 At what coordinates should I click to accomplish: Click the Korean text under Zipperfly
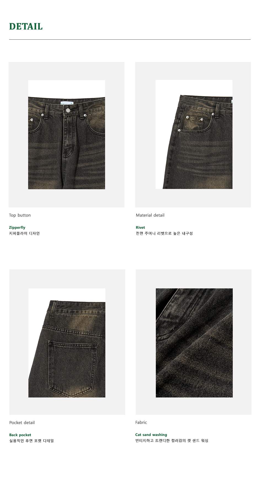(24, 233)
